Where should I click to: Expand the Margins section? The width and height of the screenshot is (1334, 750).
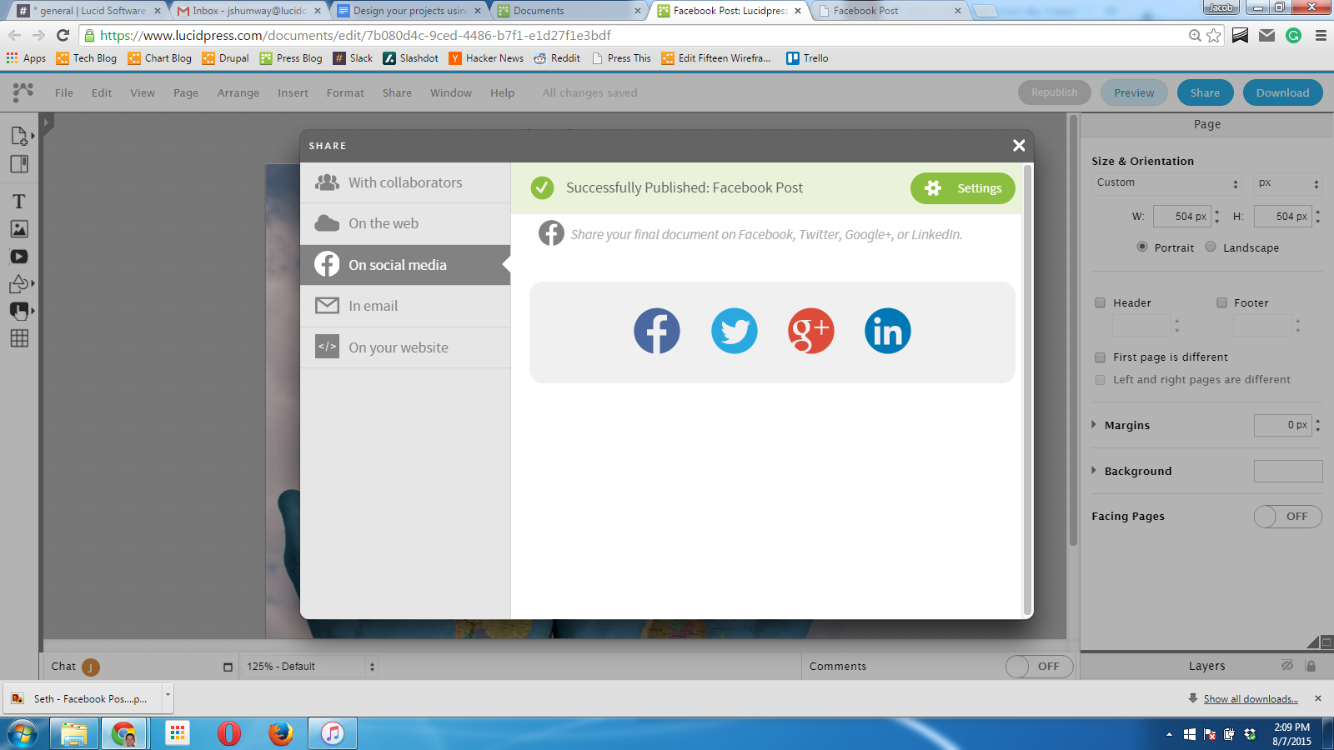(1094, 425)
